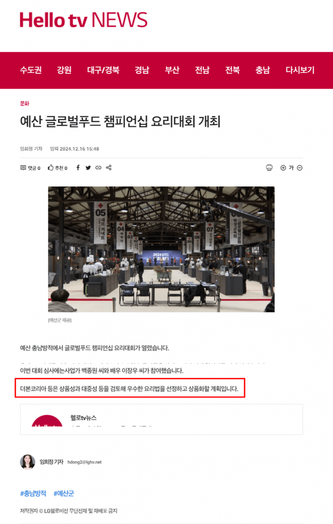
Task: Open the comments icon (댓글 0)
Action: click(23, 168)
